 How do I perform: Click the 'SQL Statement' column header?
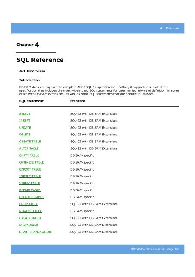point(31,101)
